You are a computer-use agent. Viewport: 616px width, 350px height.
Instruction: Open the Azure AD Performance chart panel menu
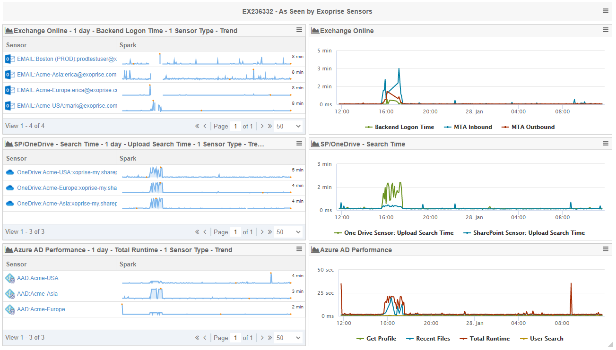tap(606, 249)
